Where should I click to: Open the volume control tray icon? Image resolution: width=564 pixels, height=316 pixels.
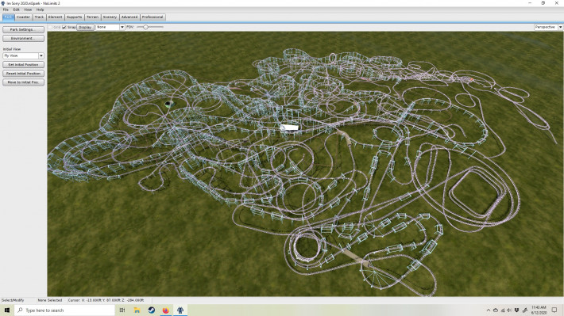coord(509,310)
